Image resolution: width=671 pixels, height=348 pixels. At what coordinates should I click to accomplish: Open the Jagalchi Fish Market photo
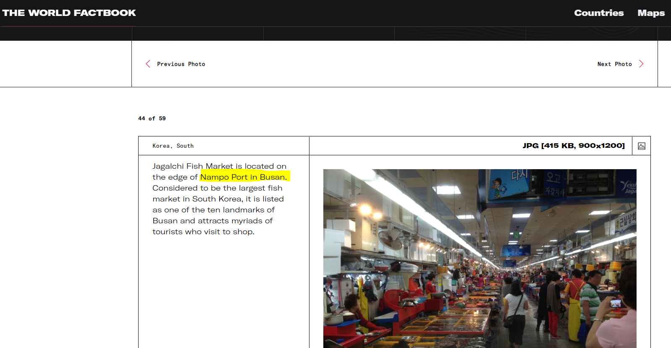coord(480,258)
